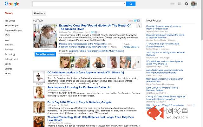Viewport: 203px width, 127px height.
Task: Open Most Popular: Closing of iTunes Movies link
Action: point(166,98)
